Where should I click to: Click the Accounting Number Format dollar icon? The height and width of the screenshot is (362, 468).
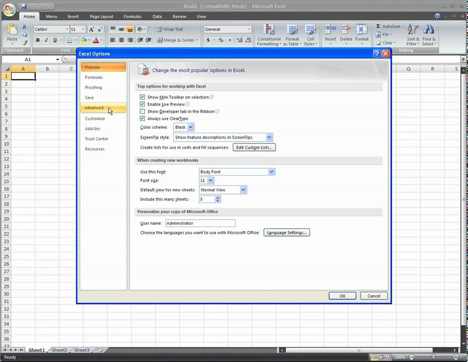click(x=208, y=40)
